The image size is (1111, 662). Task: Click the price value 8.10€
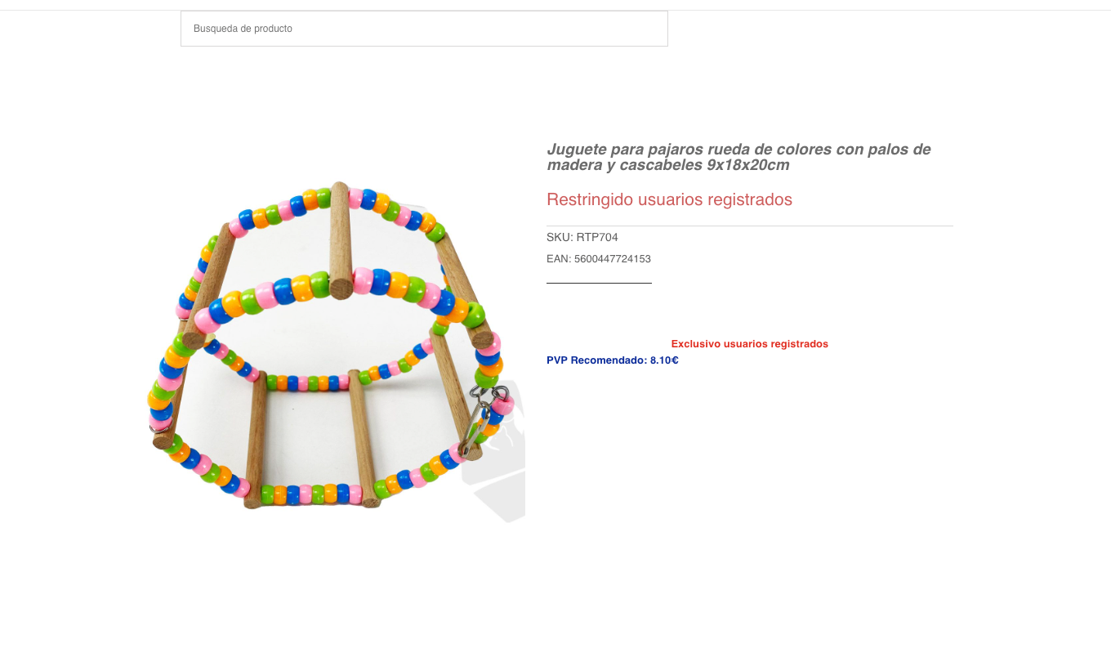click(x=664, y=360)
